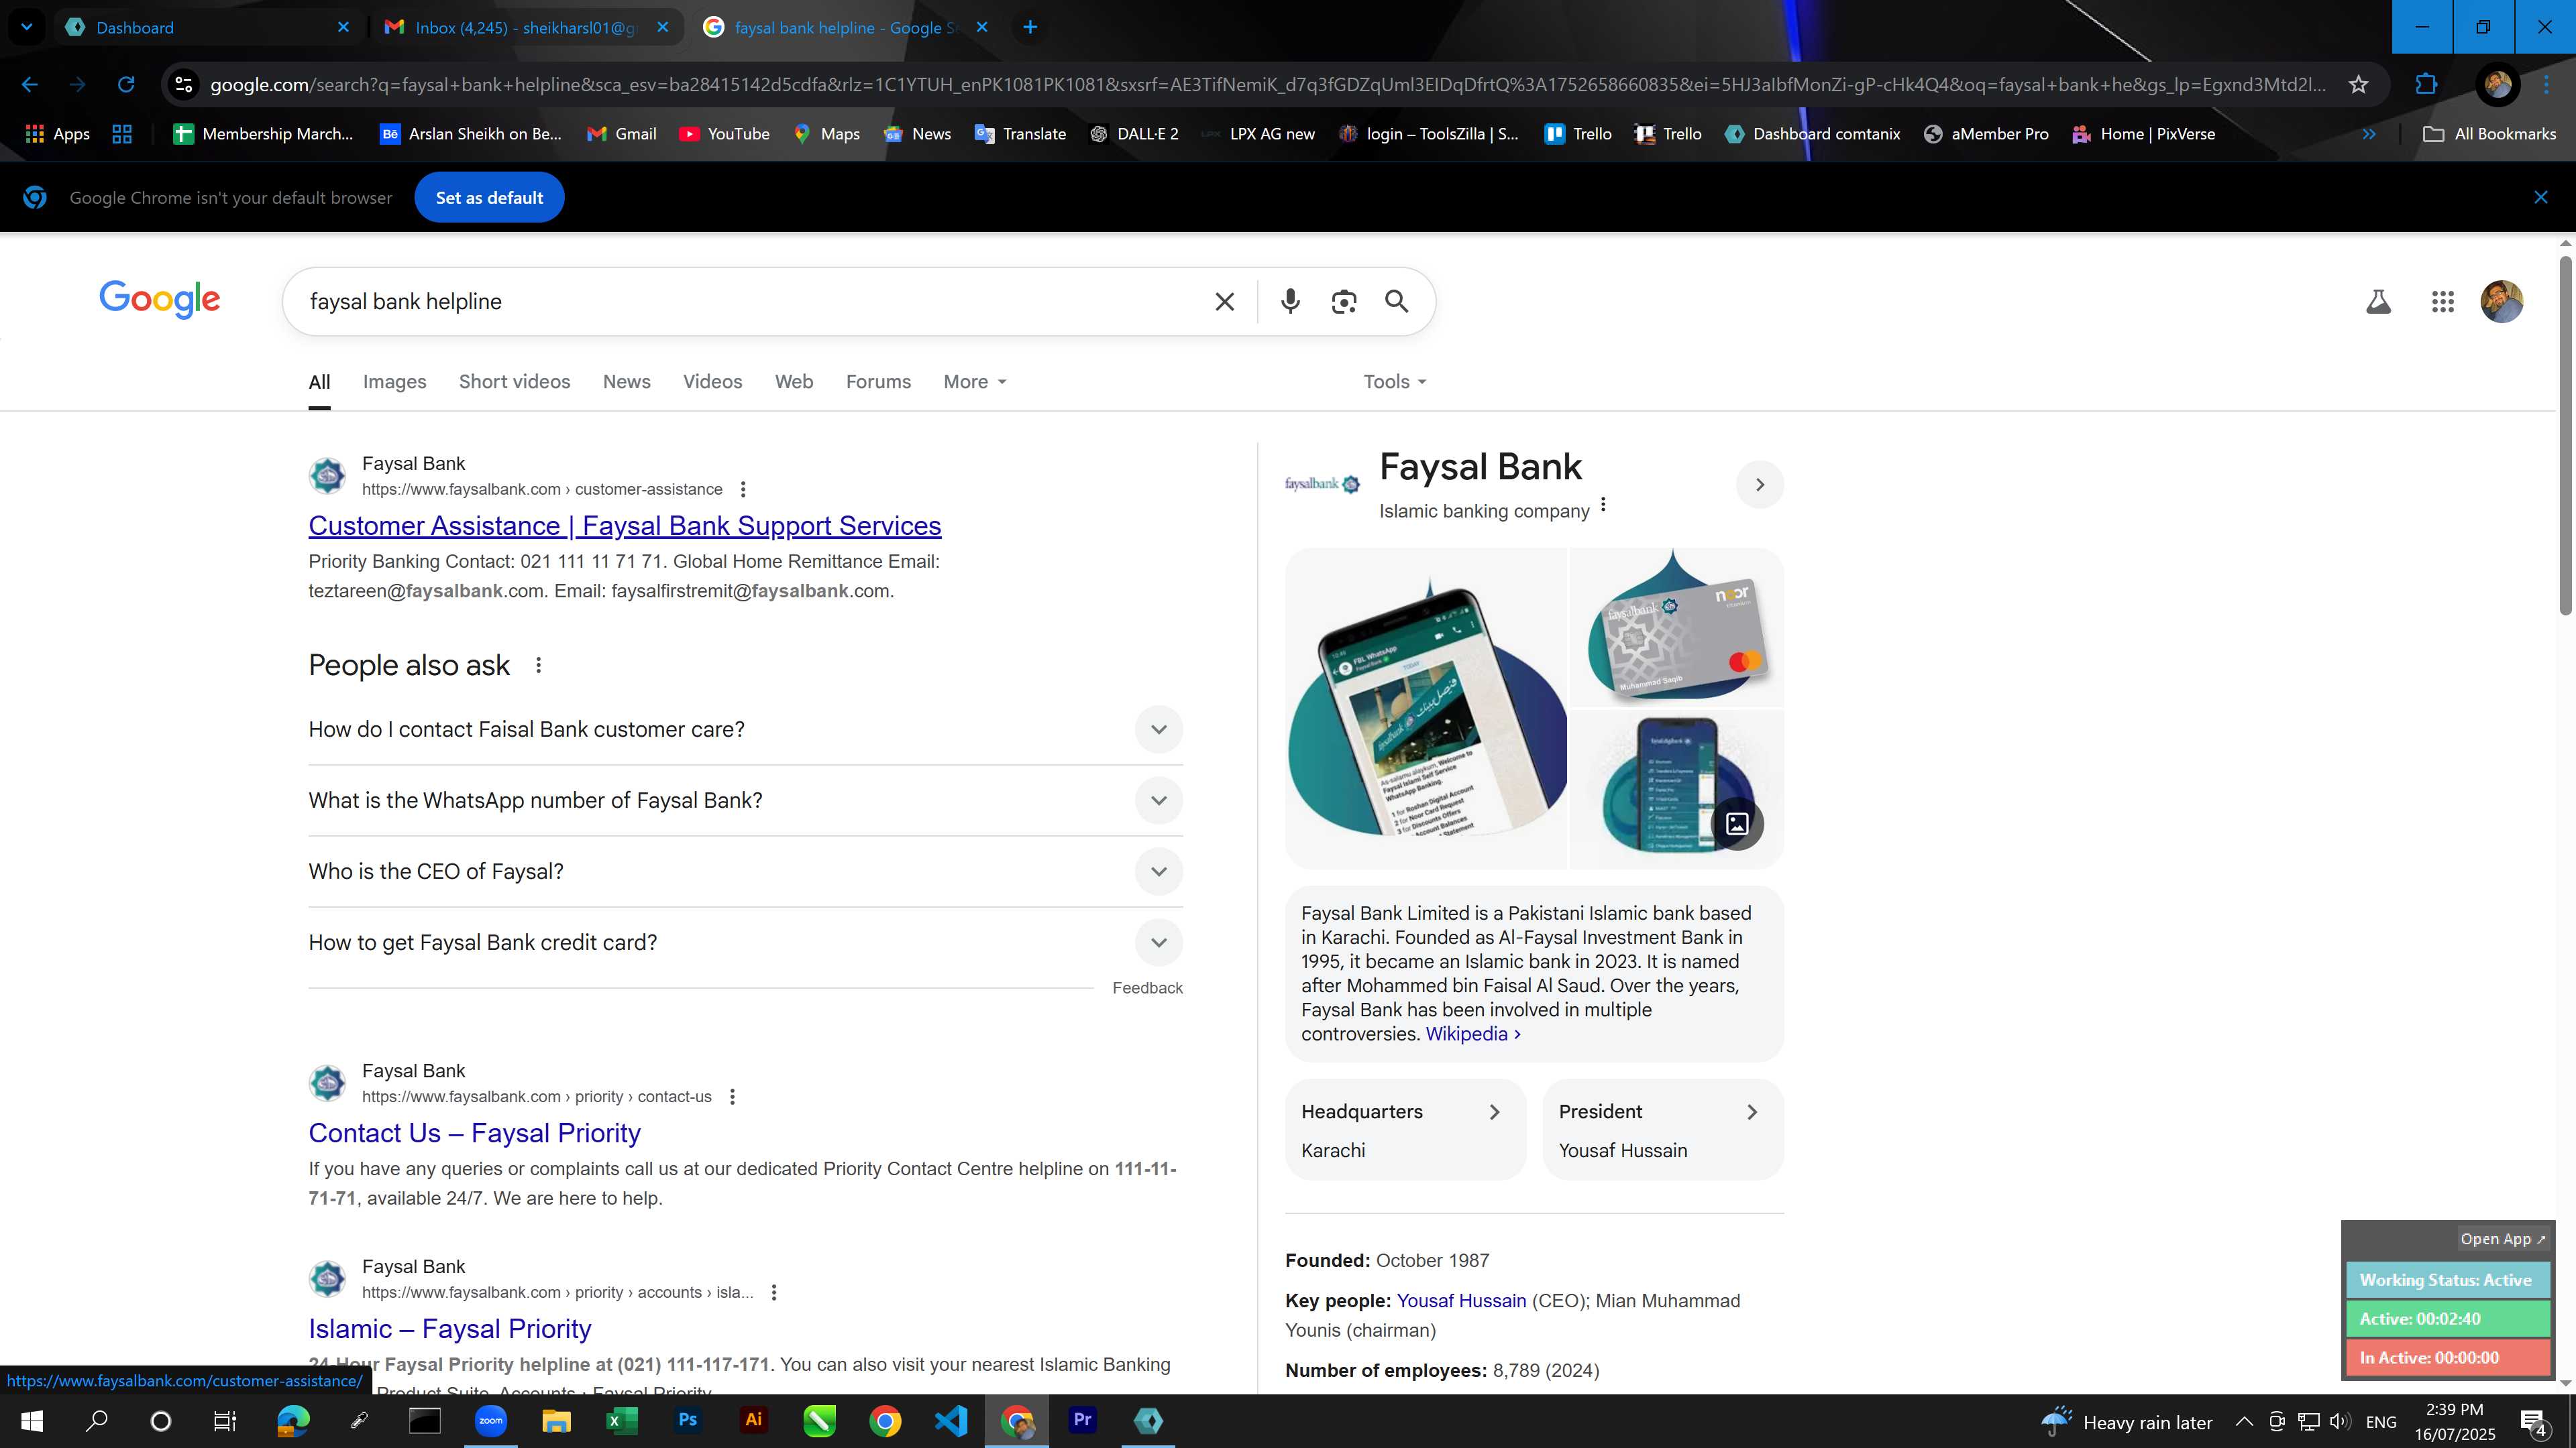Expand the Faysal Bank knowledge panel arrow
The width and height of the screenshot is (2576, 1448).
(1760, 485)
